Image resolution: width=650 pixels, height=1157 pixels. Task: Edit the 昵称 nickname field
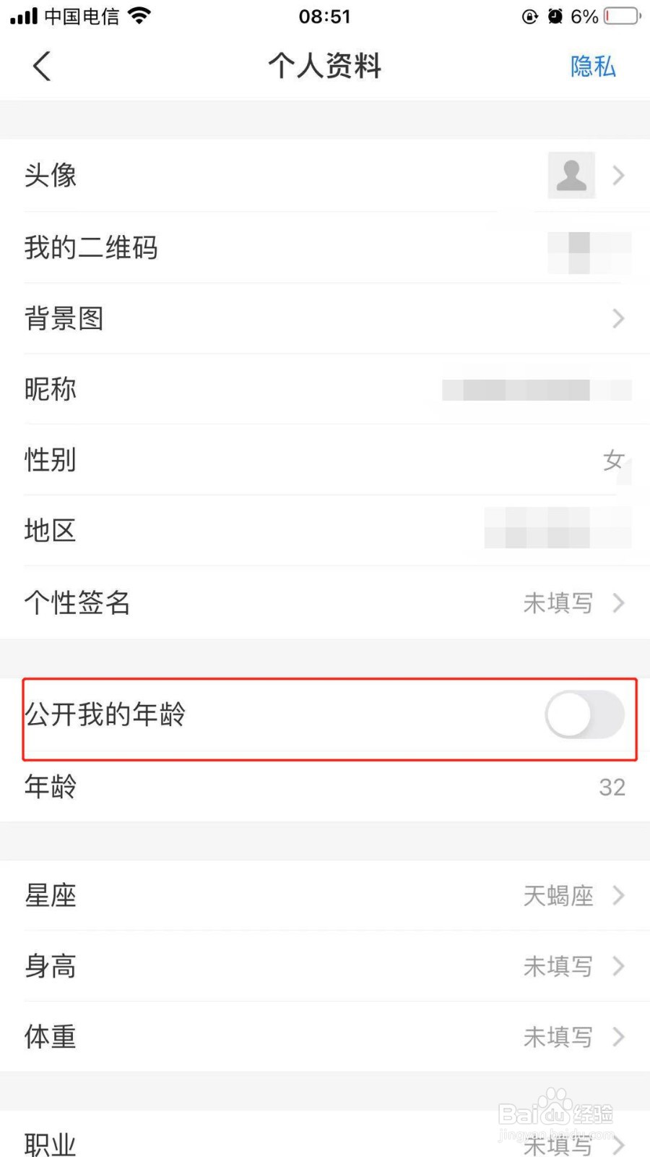325,389
